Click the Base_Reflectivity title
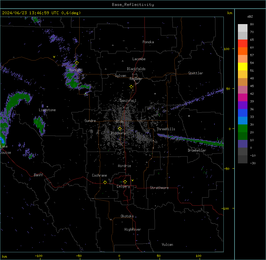The width and height of the screenshot is (266, 260). tap(133, 5)
